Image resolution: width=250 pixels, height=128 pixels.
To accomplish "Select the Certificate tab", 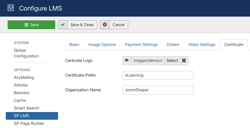I will coord(234,45).
